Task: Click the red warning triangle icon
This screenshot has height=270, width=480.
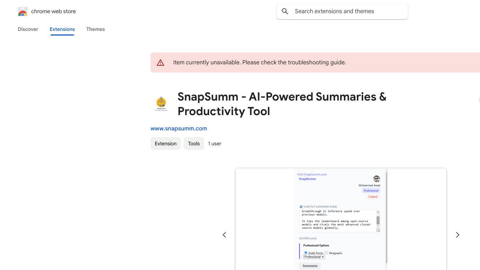Action: (160, 63)
